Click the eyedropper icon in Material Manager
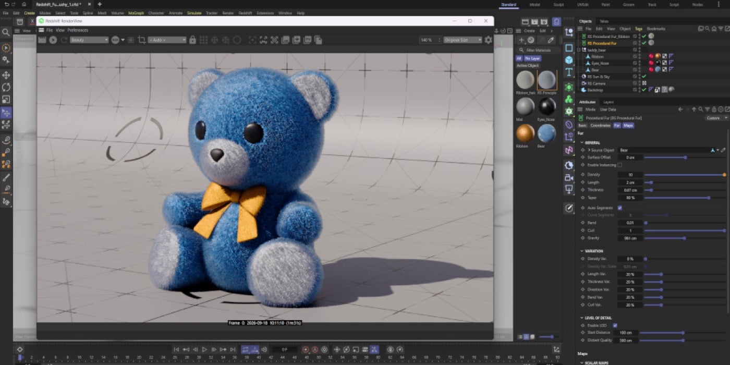730x365 pixels. click(x=551, y=40)
